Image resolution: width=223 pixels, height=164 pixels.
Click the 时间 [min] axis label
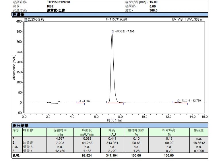click(x=114, y=120)
